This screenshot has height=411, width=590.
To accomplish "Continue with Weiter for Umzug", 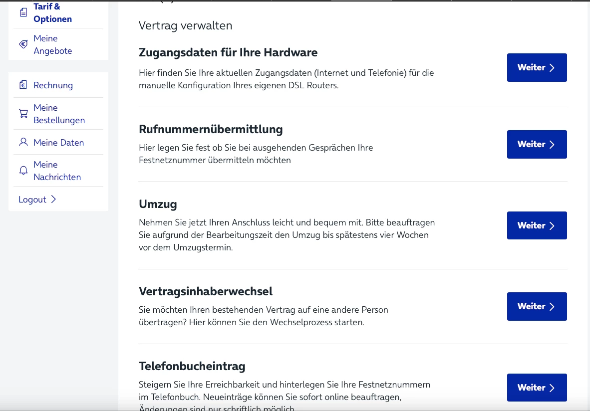I will click(537, 225).
